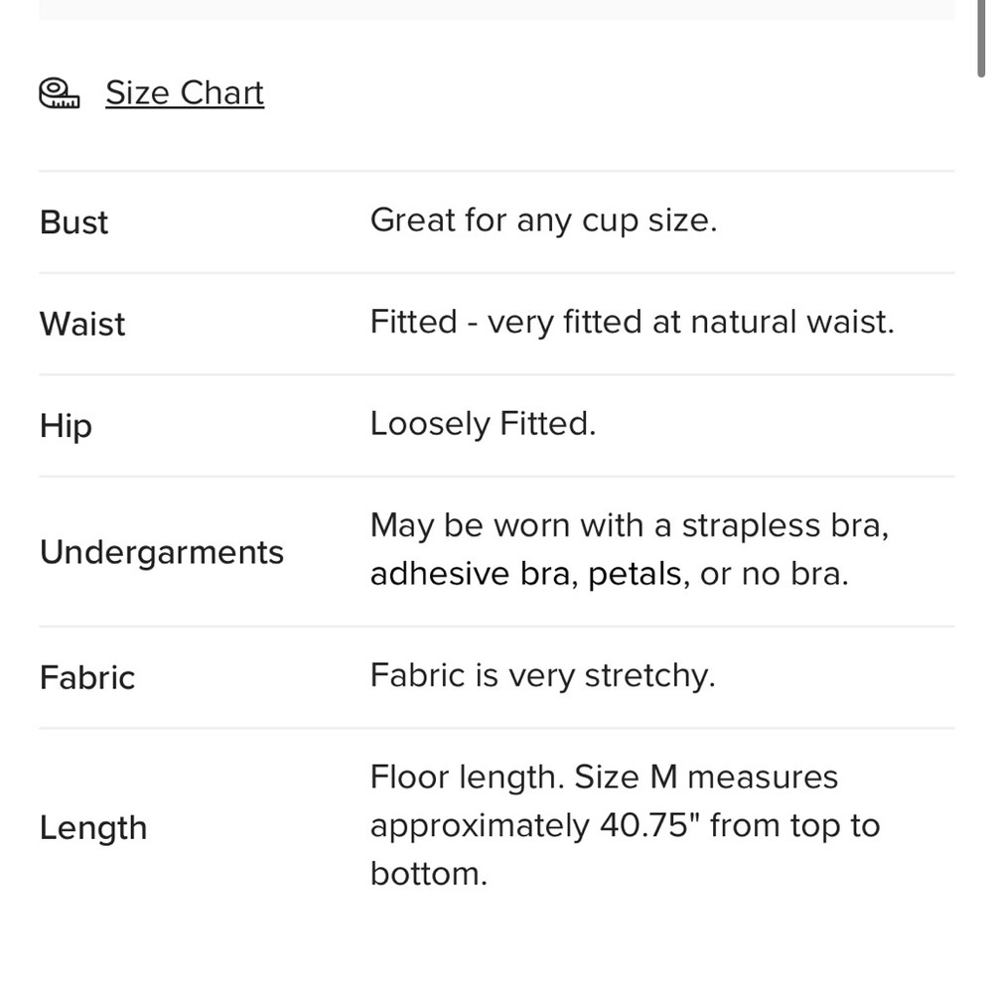
Task: Click the word 'bottom.' in Length description
Action: (429, 874)
